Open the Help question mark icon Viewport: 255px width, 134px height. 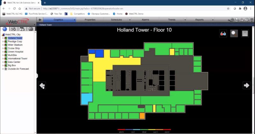pos(247,20)
